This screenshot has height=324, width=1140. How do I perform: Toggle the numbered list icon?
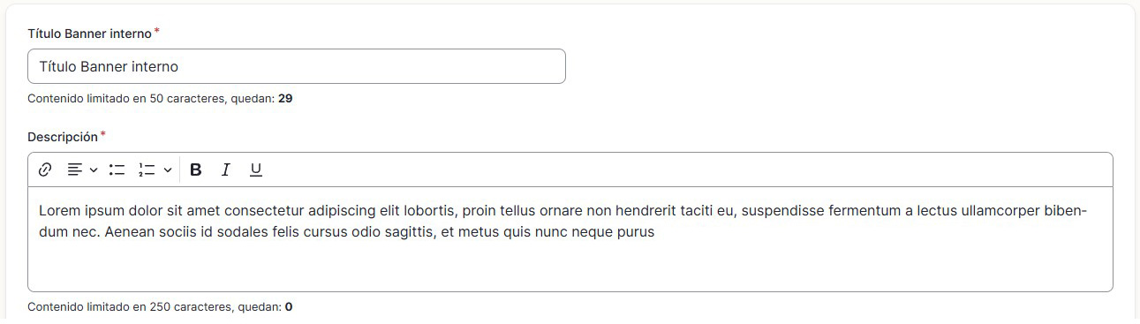pos(147,170)
